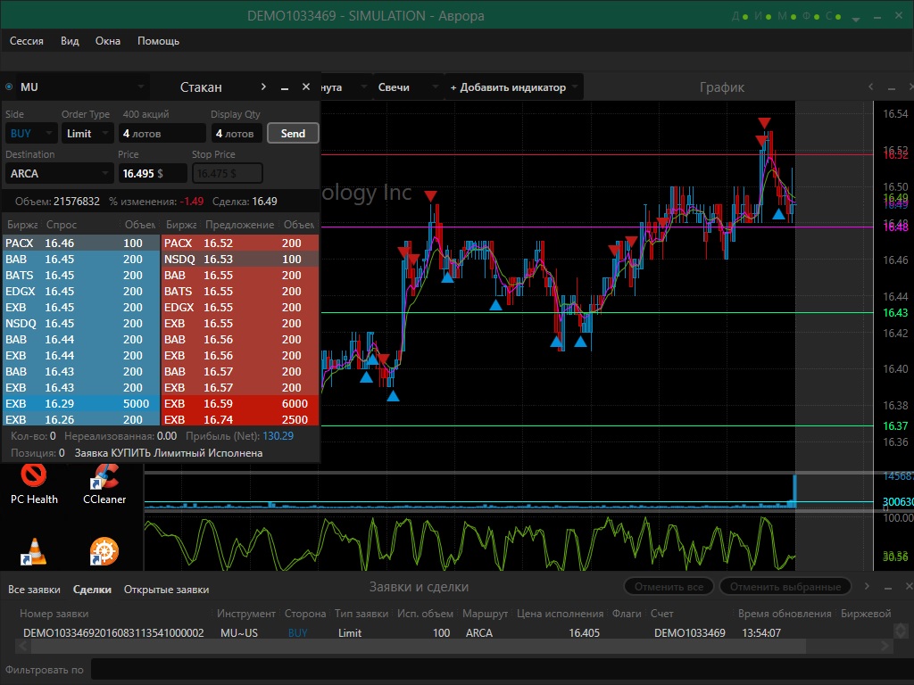Click the Цена исполнения column header

tap(561, 614)
